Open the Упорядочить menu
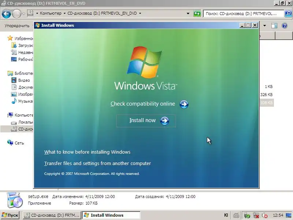The image size is (293, 220). (x=17, y=26)
